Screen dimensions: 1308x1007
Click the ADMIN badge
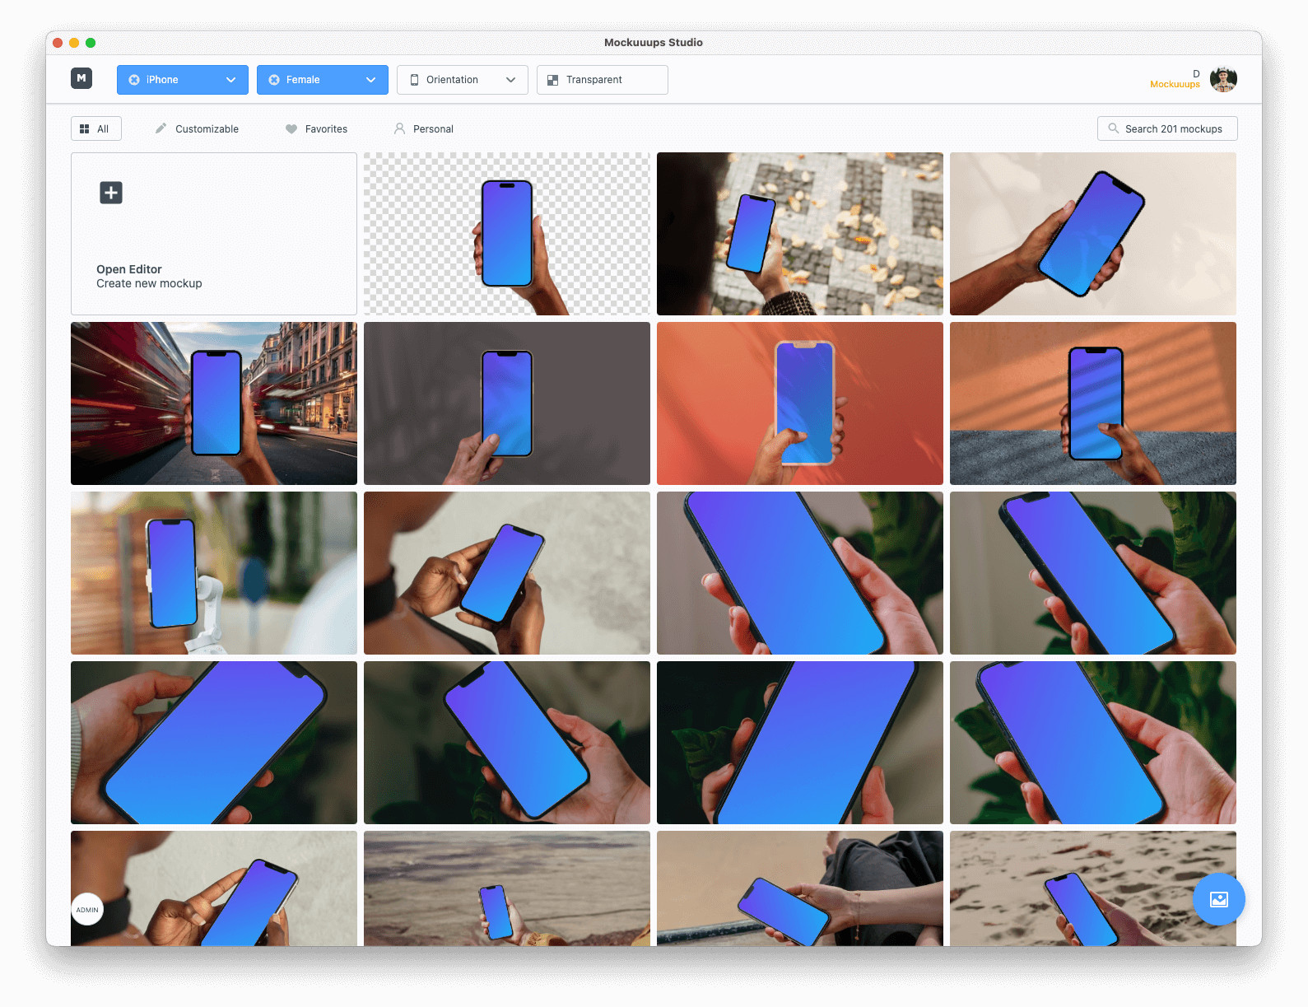[87, 909]
